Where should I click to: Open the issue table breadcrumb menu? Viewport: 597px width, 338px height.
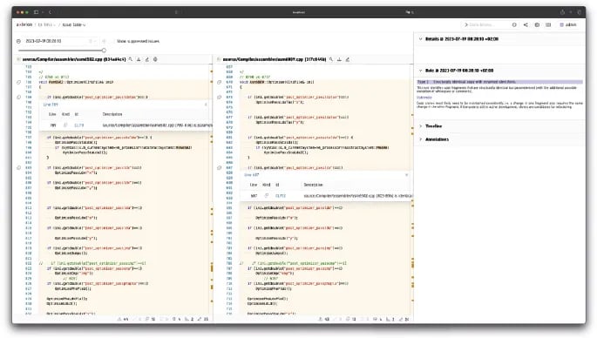pyautogui.click(x=74, y=24)
